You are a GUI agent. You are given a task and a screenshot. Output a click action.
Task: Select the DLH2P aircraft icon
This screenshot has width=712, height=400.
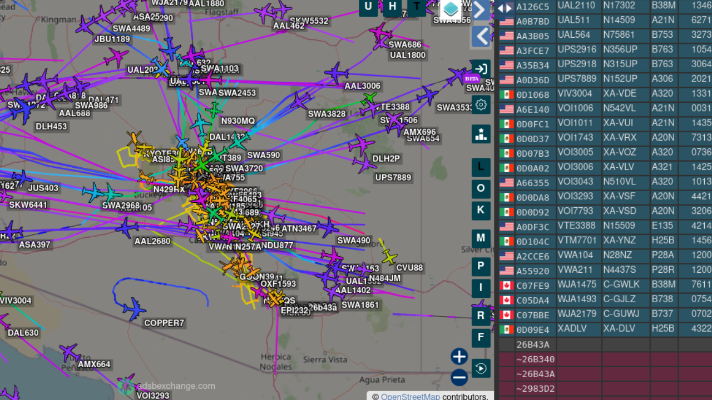click(x=362, y=145)
